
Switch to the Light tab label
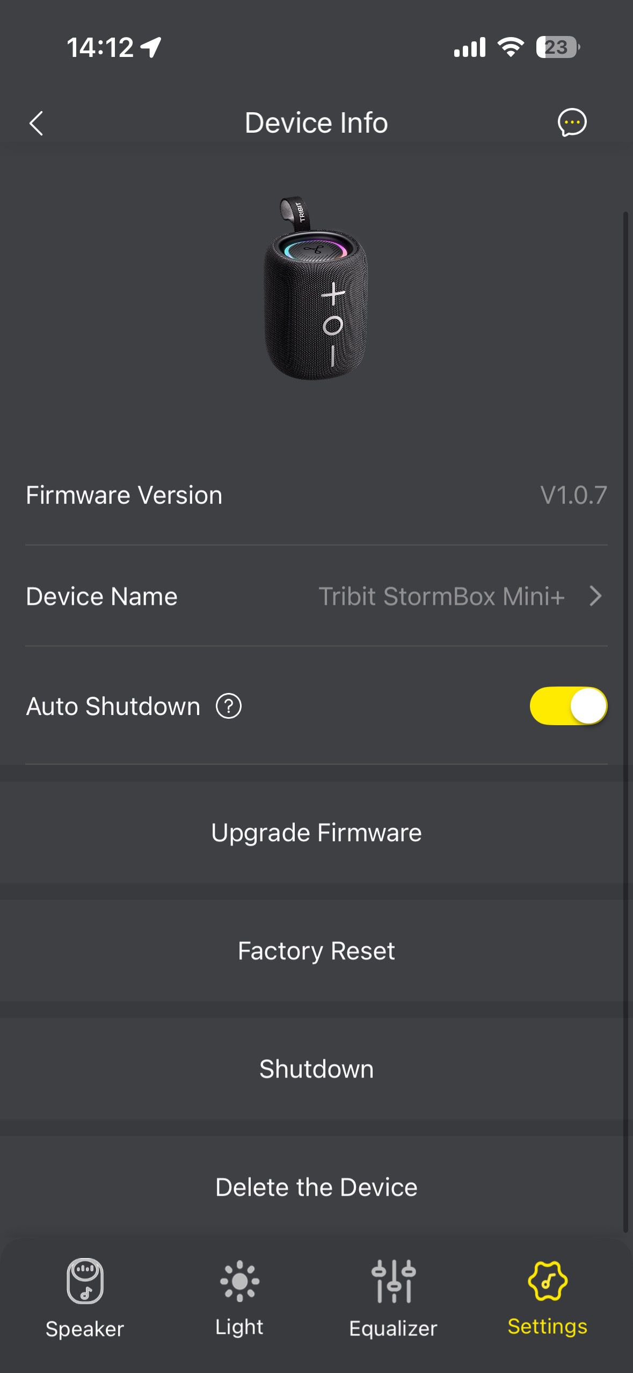(239, 1327)
